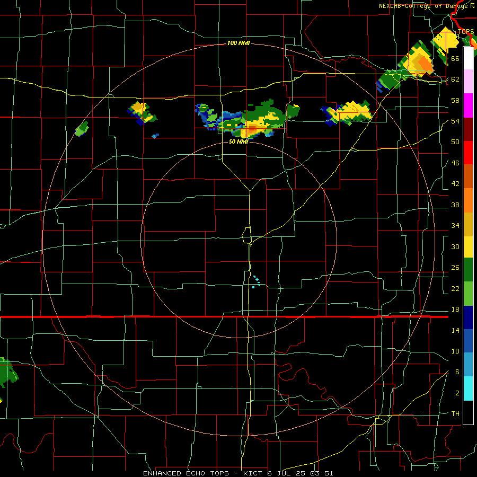Image resolution: width=477 pixels, height=477 pixels.
Task: Click the "KICT" radar site identifier
Action: [x=253, y=473]
